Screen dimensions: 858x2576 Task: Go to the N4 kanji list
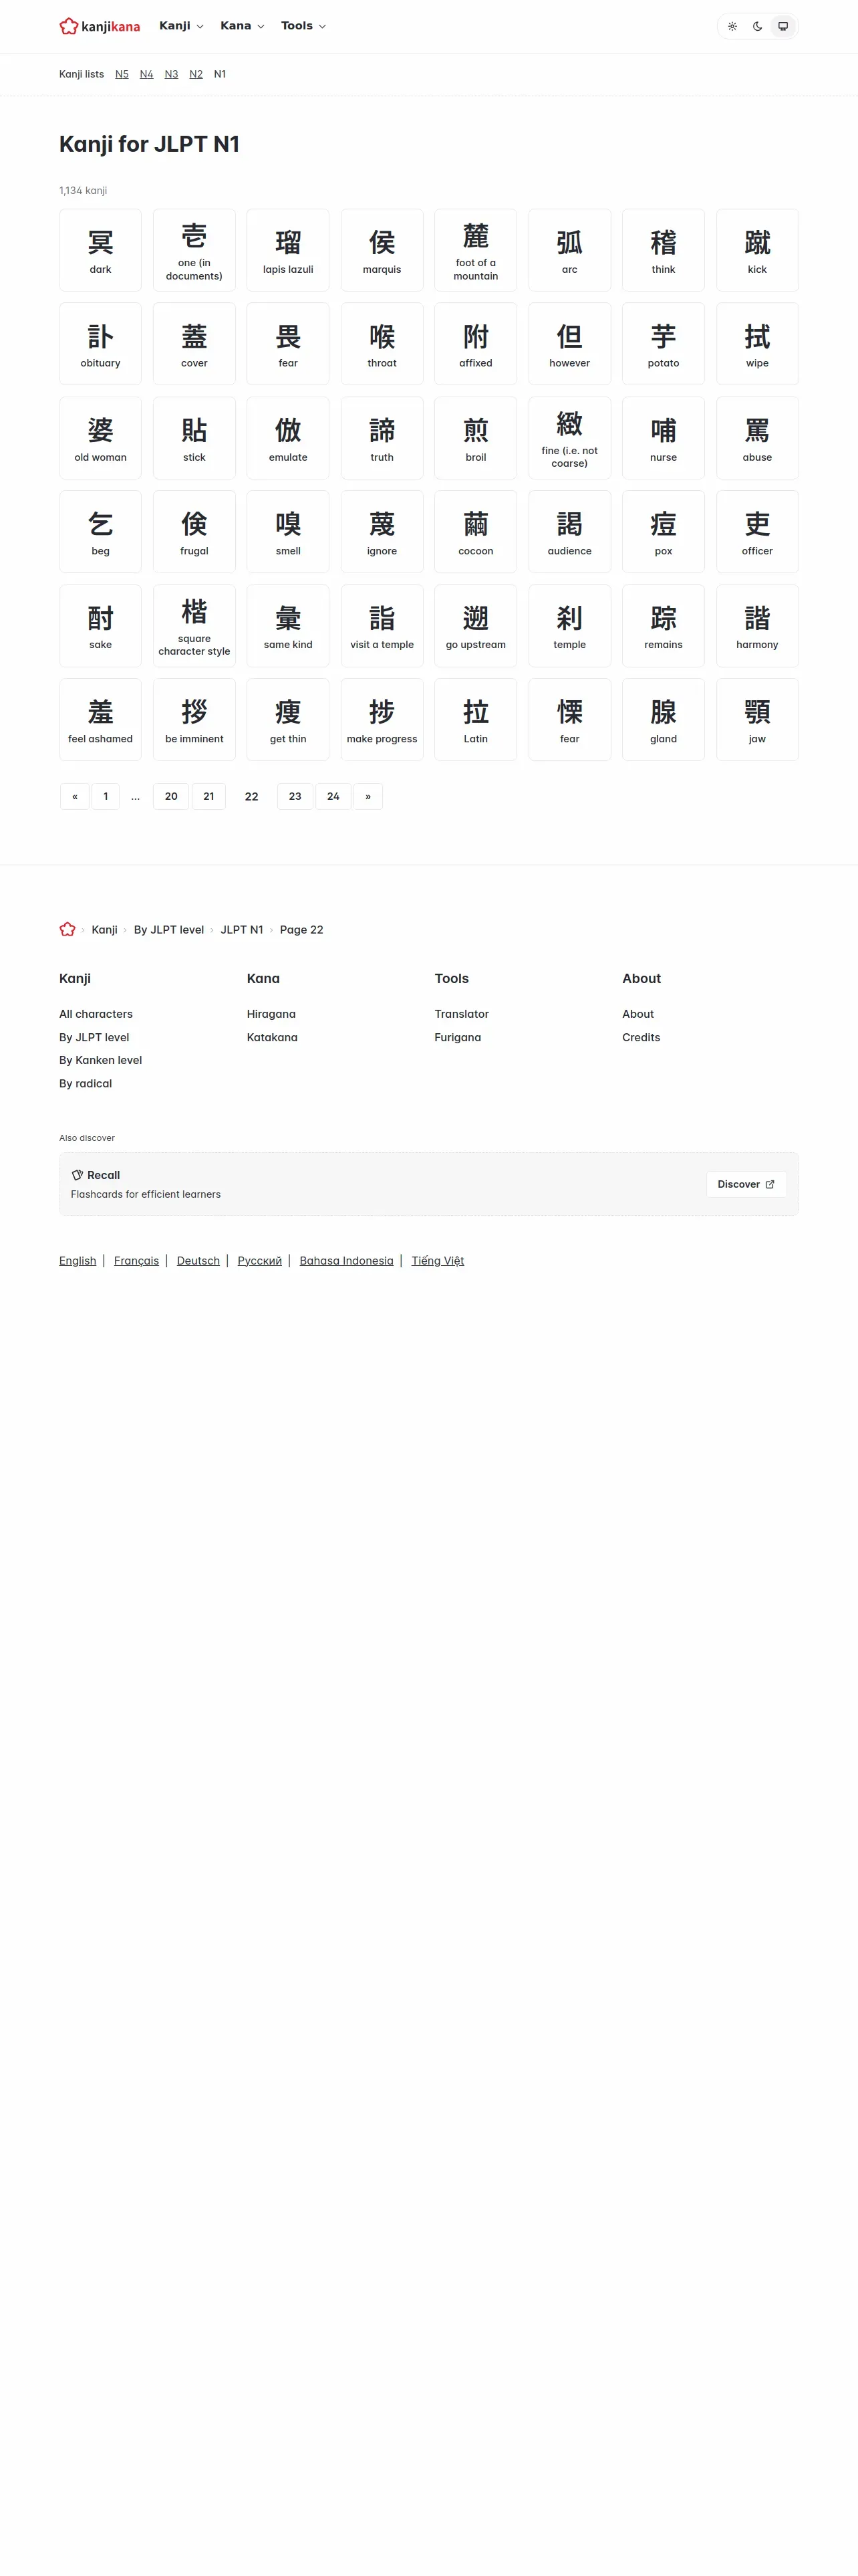[x=147, y=74]
